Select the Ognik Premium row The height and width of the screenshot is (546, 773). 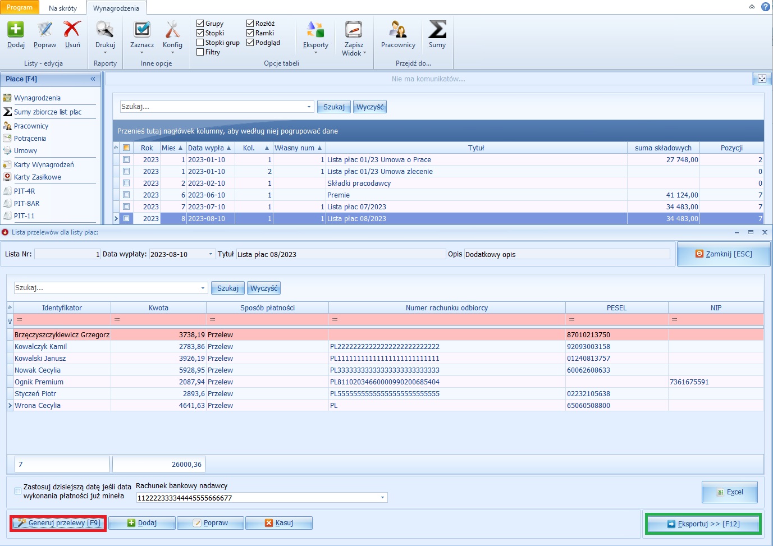click(385, 382)
